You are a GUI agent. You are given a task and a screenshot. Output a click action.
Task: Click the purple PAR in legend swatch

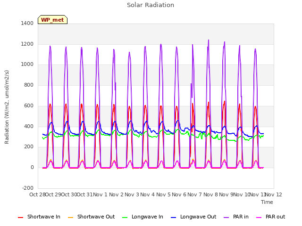(226, 218)
